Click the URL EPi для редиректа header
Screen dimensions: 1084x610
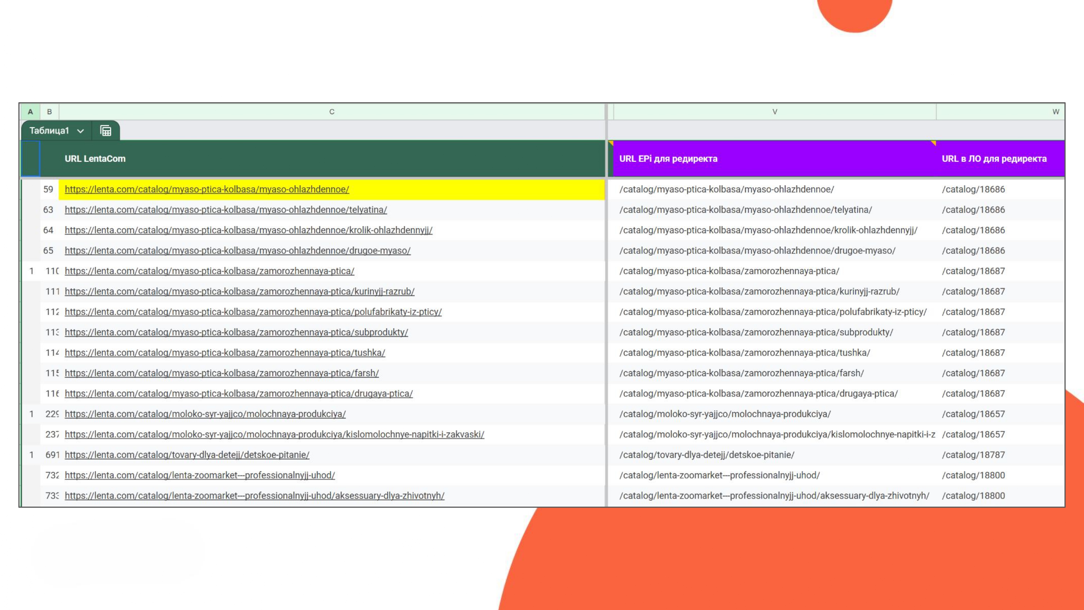coord(668,159)
